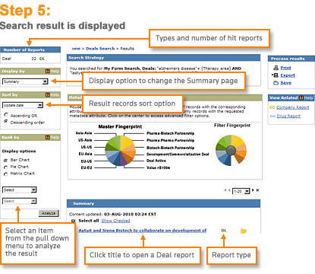
Task: Open the Company Report related link
Action: point(293,107)
